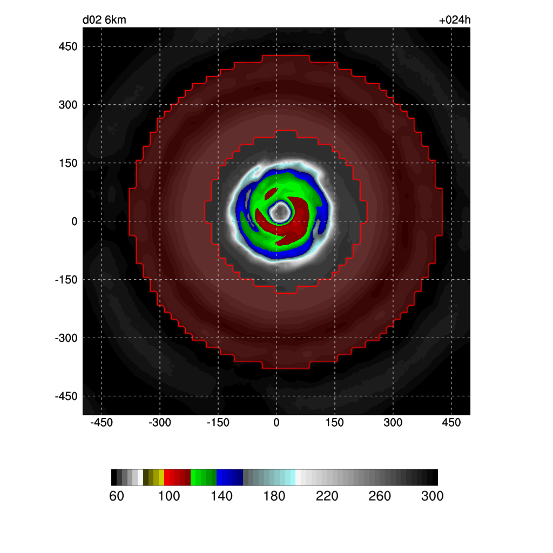Click the y-axis label '-150'
The width and height of the screenshot is (553, 553).
click(66, 280)
